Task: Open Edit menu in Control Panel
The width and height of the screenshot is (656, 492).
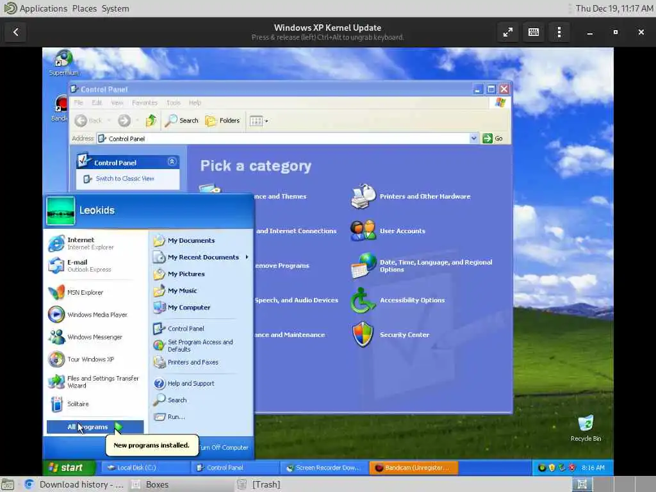Action: point(97,103)
